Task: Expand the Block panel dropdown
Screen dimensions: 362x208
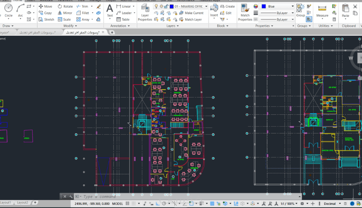Action: [223, 26]
